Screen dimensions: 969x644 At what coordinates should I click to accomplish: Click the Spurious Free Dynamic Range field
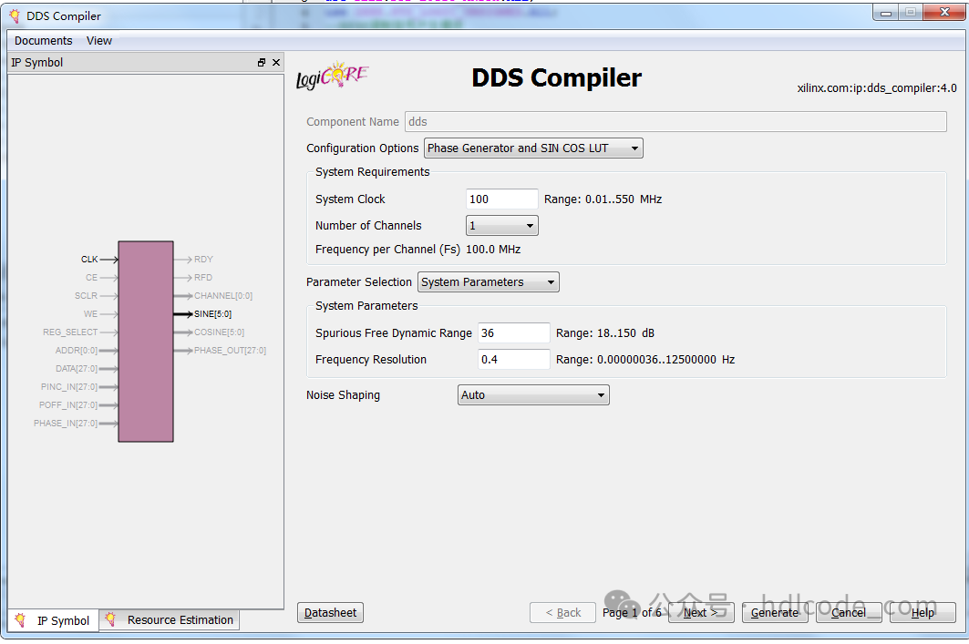(x=513, y=333)
